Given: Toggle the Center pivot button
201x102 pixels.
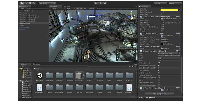Looking at the screenshot, I should pyautogui.click(x=44, y=3).
